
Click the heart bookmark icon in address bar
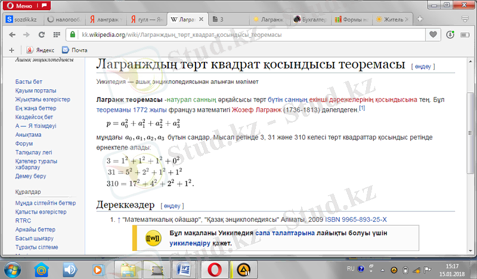pos(434,35)
